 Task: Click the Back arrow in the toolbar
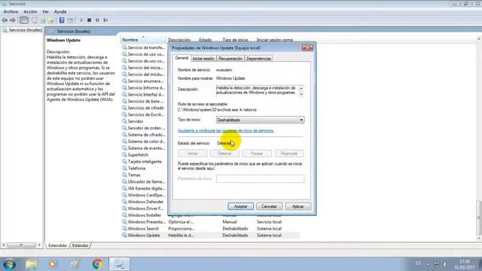(5, 20)
